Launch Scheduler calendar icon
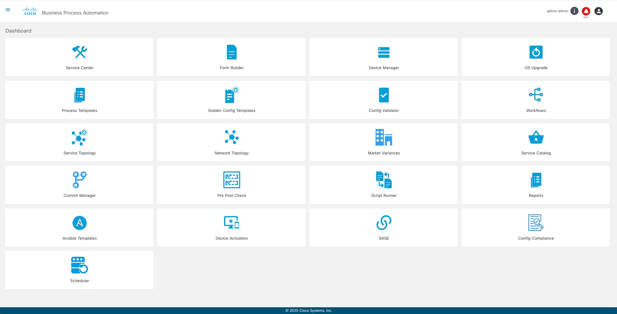This screenshot has height=314, width=617. tap(80, 265)
